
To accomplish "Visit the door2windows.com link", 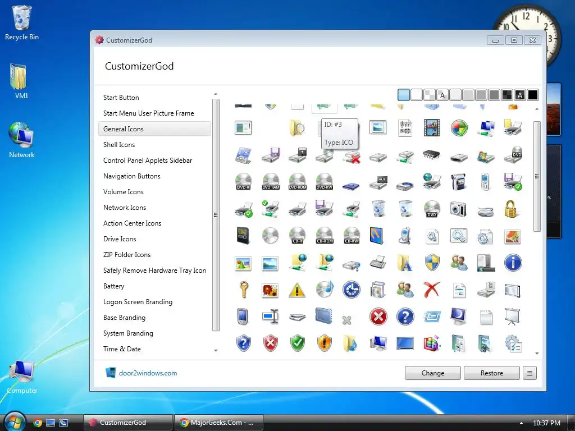I will (x=148, y=373).
